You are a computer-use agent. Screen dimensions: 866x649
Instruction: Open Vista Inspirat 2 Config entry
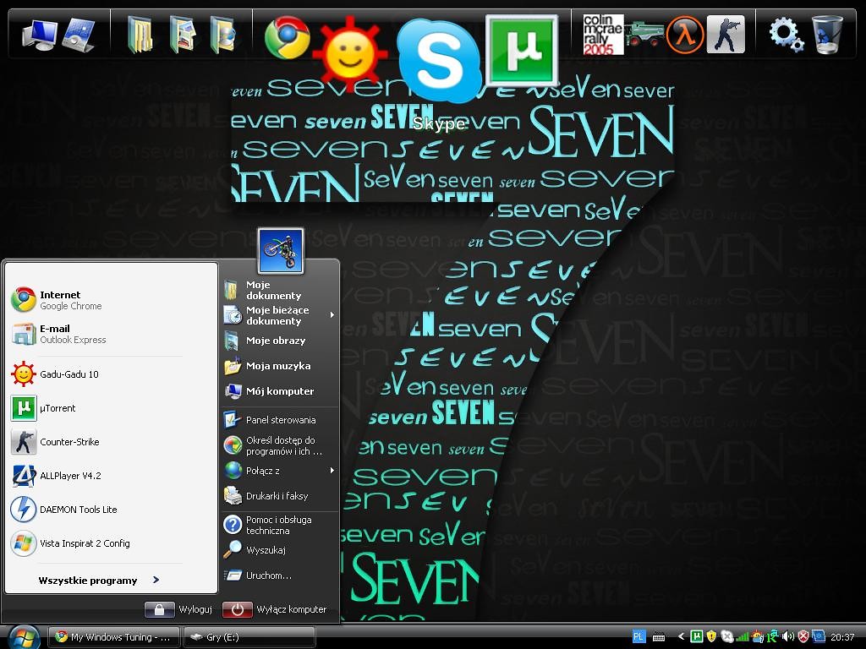coord(111,543)
